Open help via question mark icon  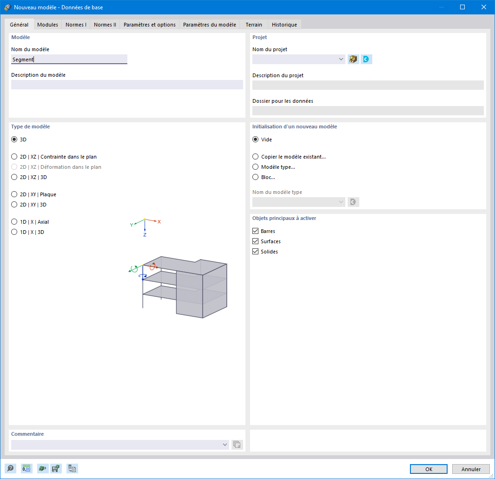pos(10,468)
